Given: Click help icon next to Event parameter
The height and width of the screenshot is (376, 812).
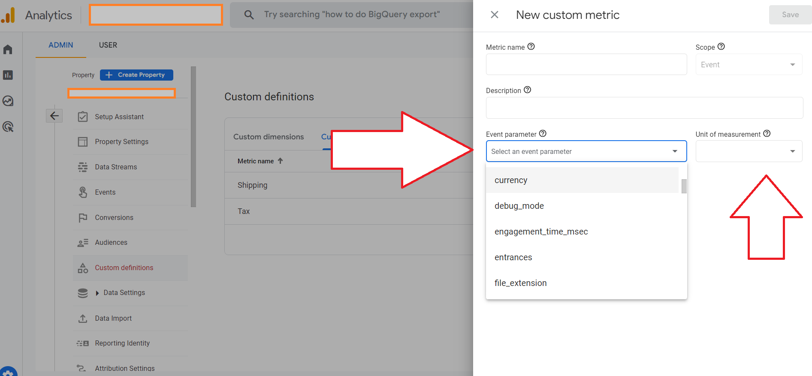Looking at the screenshot, I should pos(543,133).
